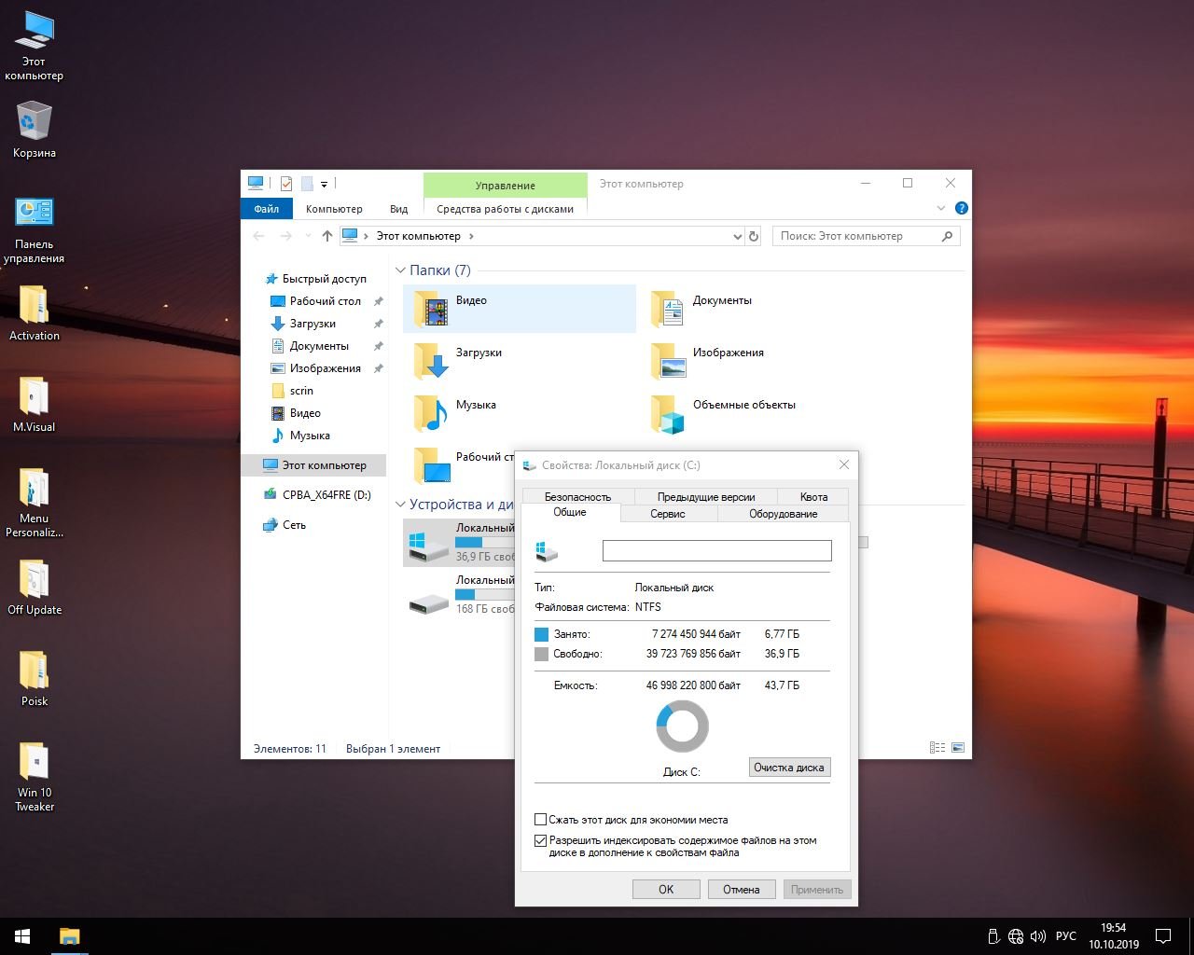Screen dimensions: 1194x955
Task: Select the M.Visual folder on desktop
Action: 34,404
